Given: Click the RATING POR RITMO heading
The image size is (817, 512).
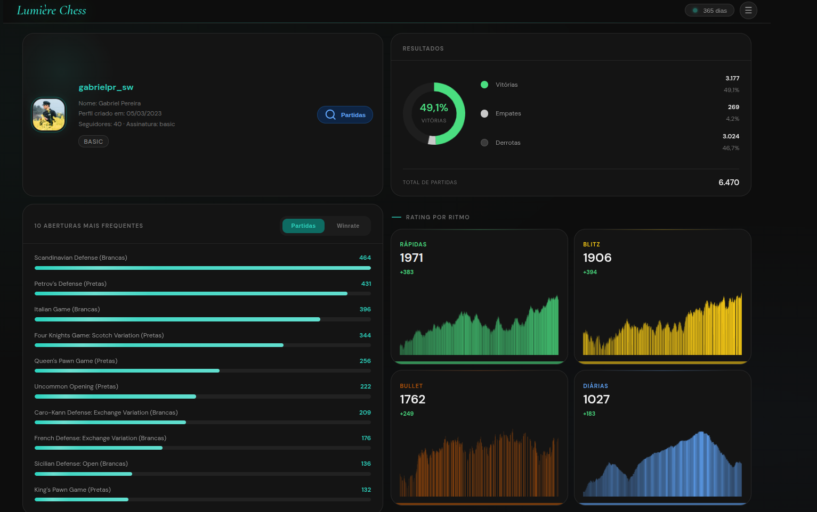Looking at the screenshot, I should coord(438,217).
